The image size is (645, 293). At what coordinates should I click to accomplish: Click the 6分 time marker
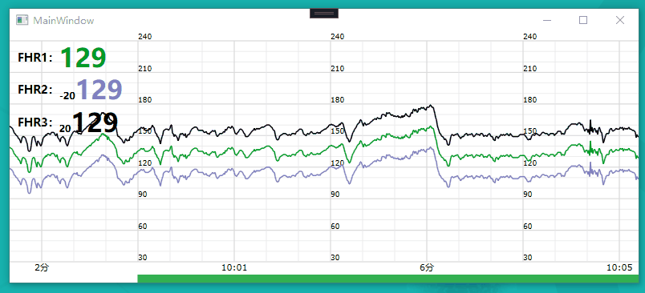[427, 268]
